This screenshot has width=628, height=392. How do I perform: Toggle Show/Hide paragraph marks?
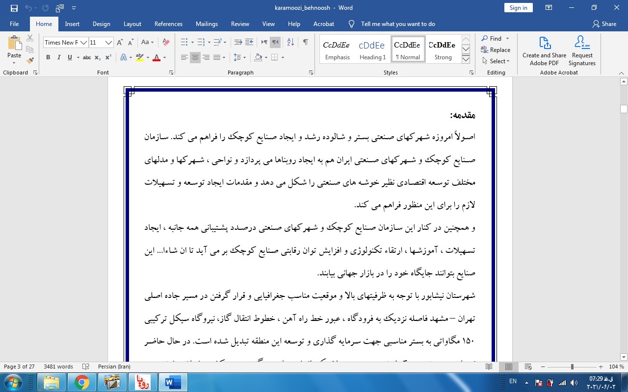(305, 43)
